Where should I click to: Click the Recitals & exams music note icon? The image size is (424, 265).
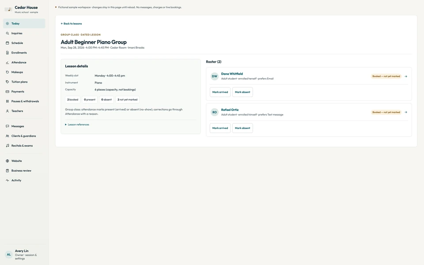coord(8,146)
